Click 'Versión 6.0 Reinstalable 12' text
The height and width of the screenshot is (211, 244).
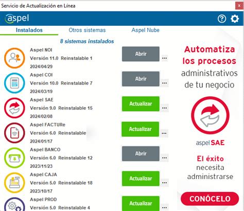(x=61, y=158)
